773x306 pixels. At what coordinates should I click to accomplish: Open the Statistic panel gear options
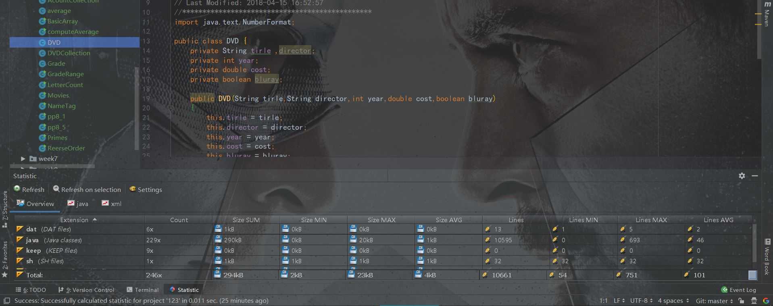point(742,176)
